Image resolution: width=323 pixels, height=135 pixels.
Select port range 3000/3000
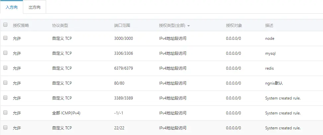pyautogui.click(x=123, y=38)
